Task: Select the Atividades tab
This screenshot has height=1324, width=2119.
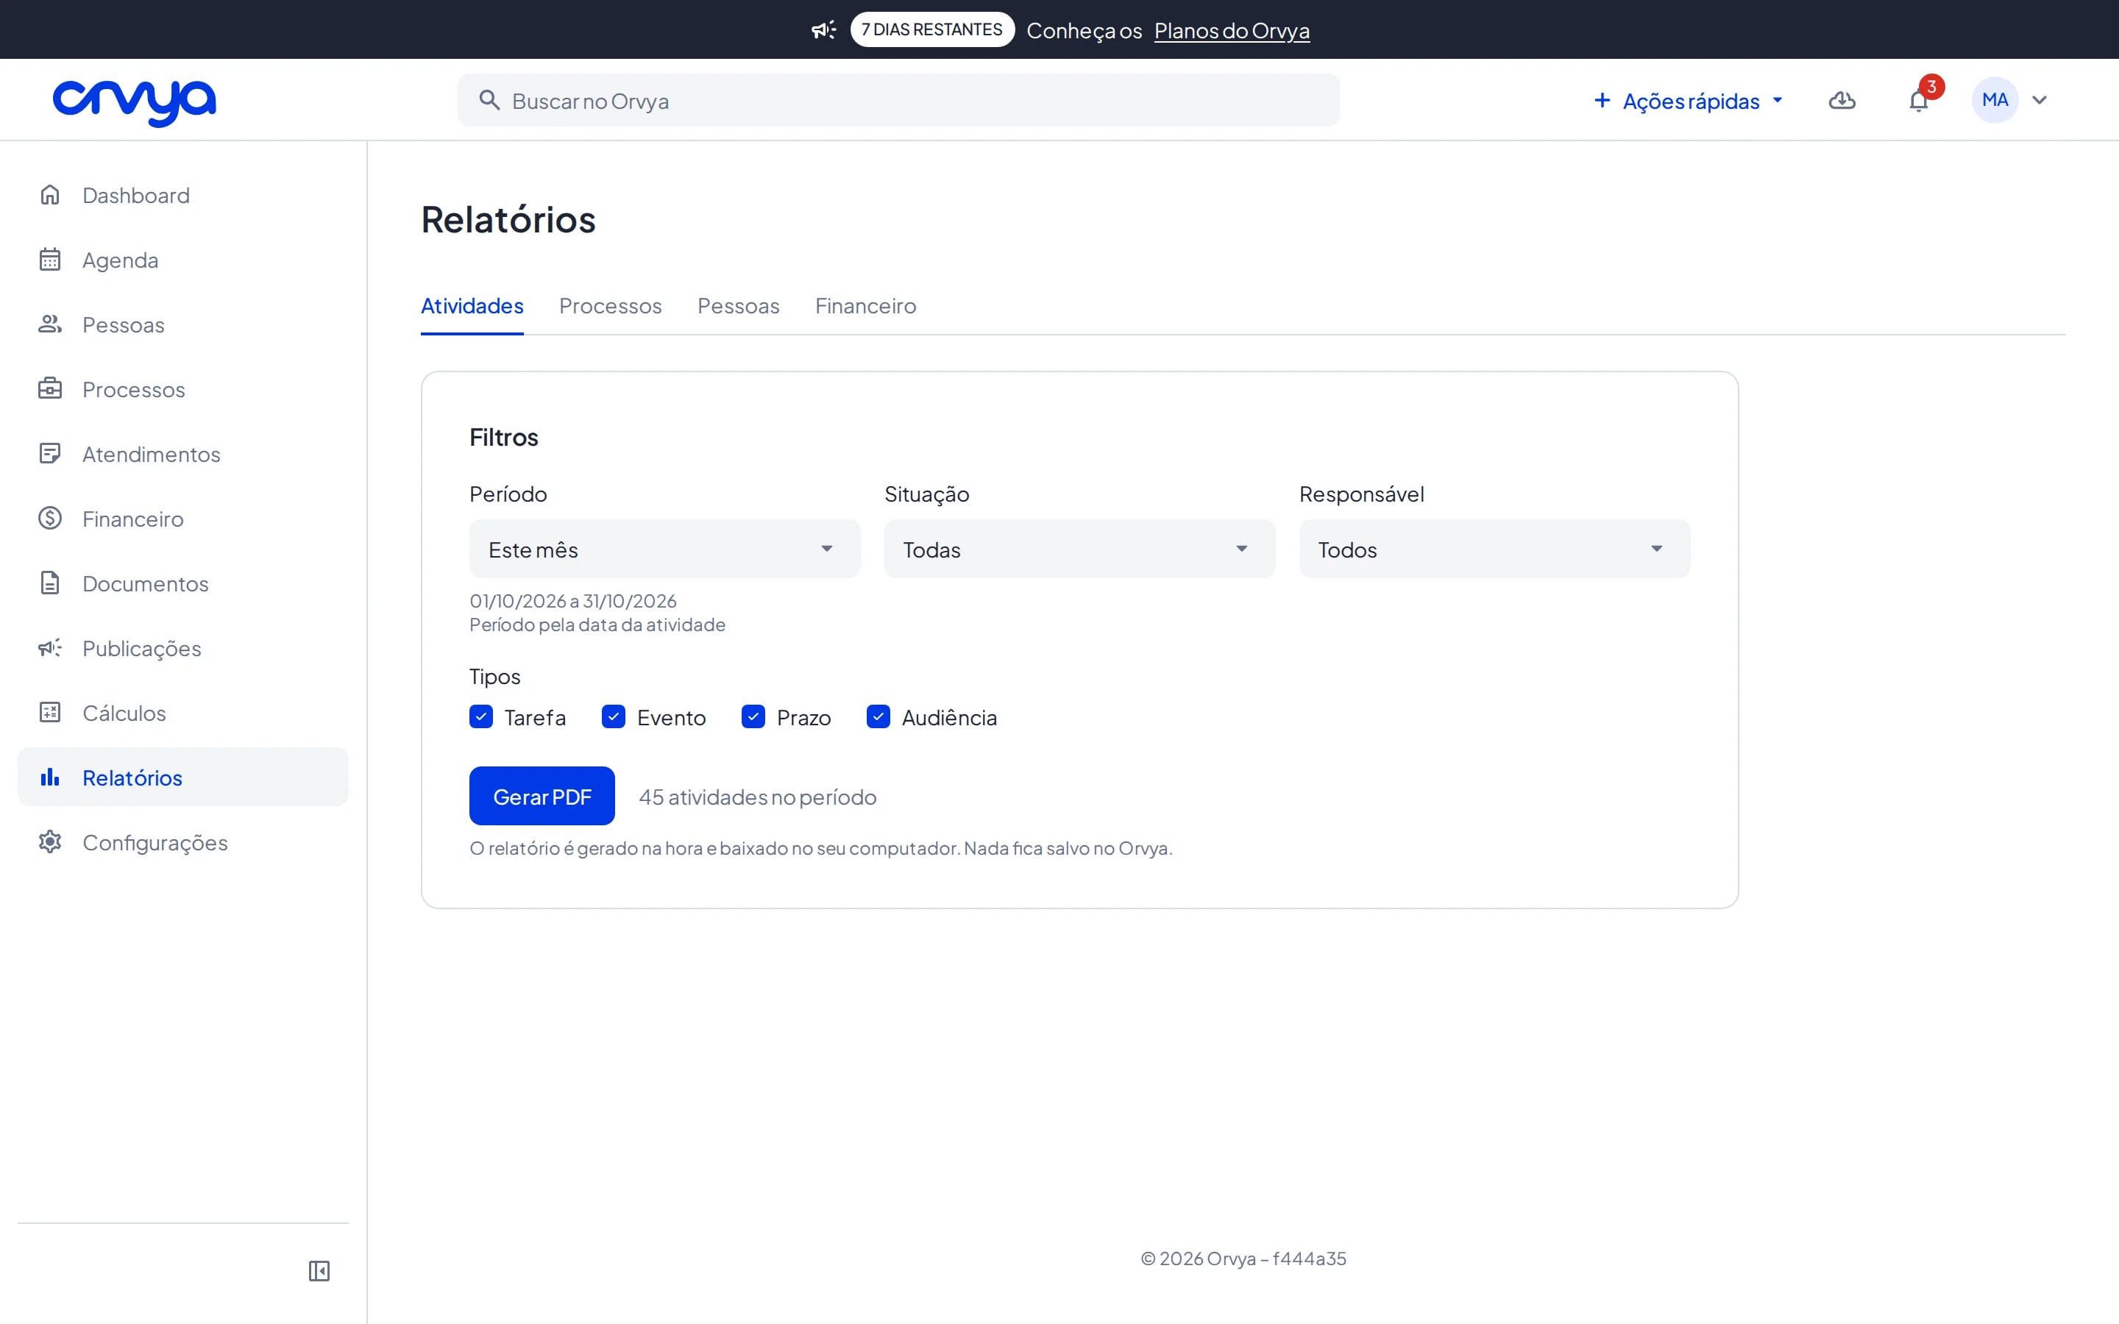Action: coord(472,305)
